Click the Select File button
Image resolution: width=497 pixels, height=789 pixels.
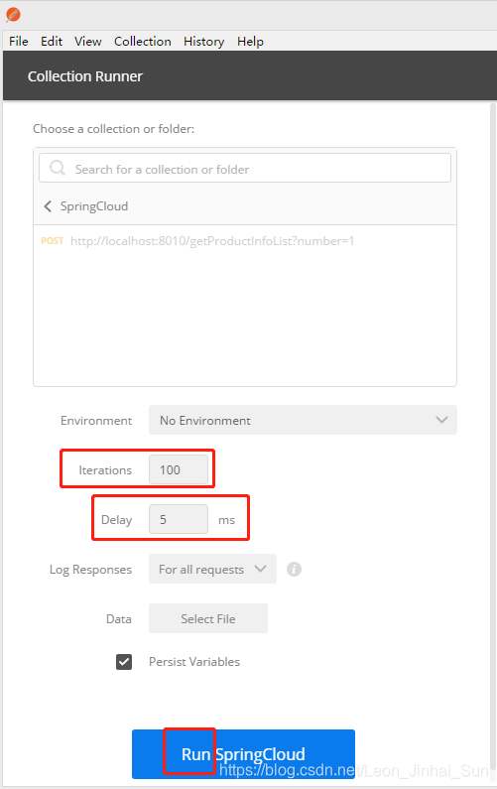[x=208, y=618]
